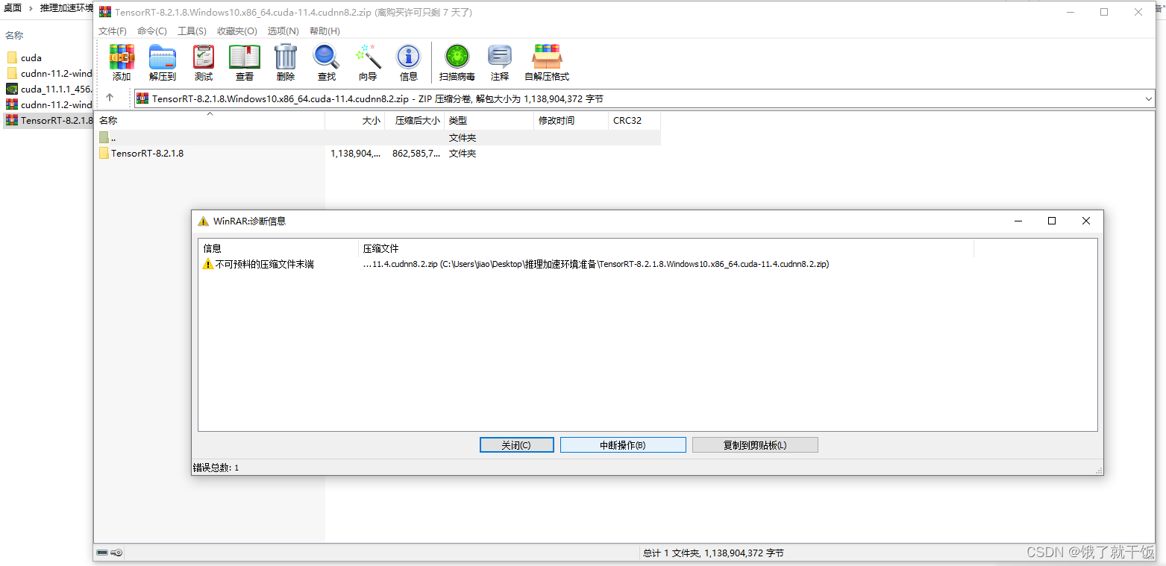Open the 工具(S) menu
Image resolution: width=1166 pixels, height=566 pixels.
click(x=192, y=31)
